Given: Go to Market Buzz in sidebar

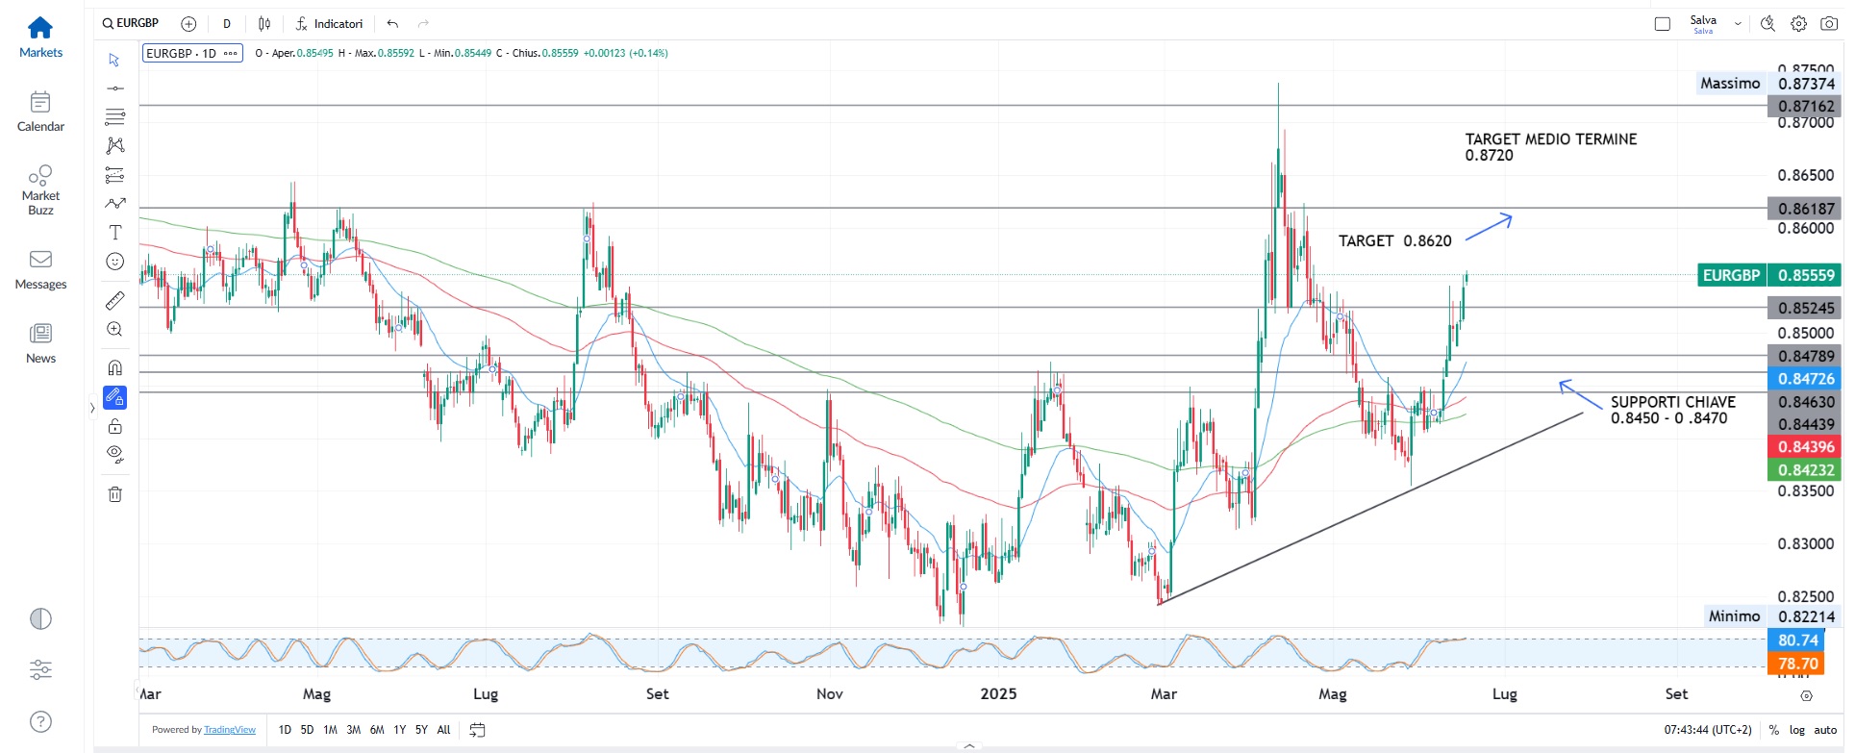Looking at the screenshot, I should [40, 188].
